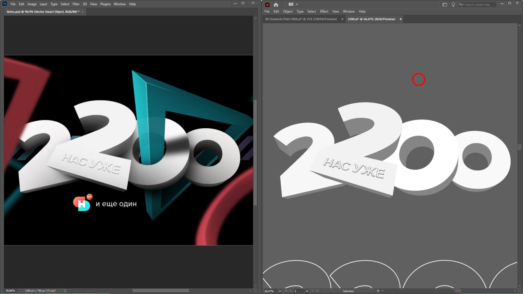Open Illustrator status bar Selection arrow
Image resolution: width=523 pixels, height=294 pixels.
coord(378,291)
